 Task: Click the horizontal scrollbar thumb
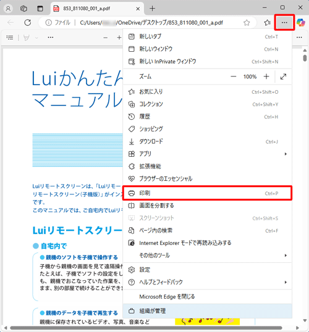coord(146,328)
